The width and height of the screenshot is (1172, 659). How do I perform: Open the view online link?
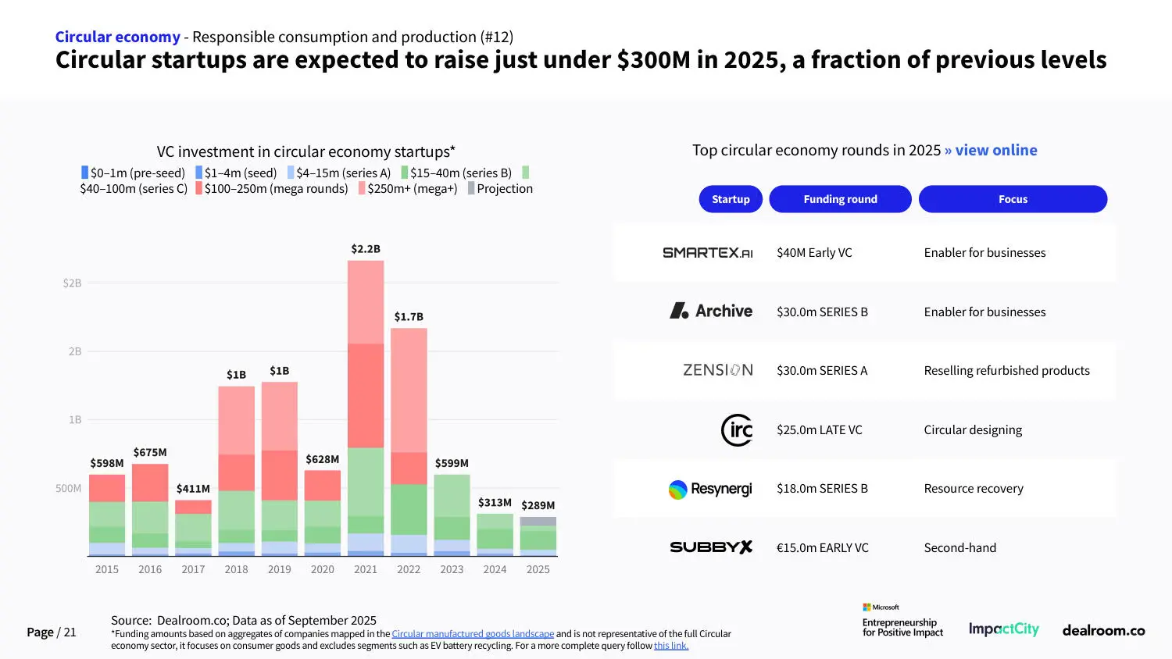point(995,150)
